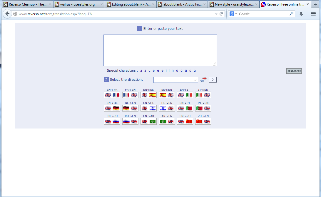Click inside the translation text area
This screenshot has width=321, height=197.
coord(160,50)
